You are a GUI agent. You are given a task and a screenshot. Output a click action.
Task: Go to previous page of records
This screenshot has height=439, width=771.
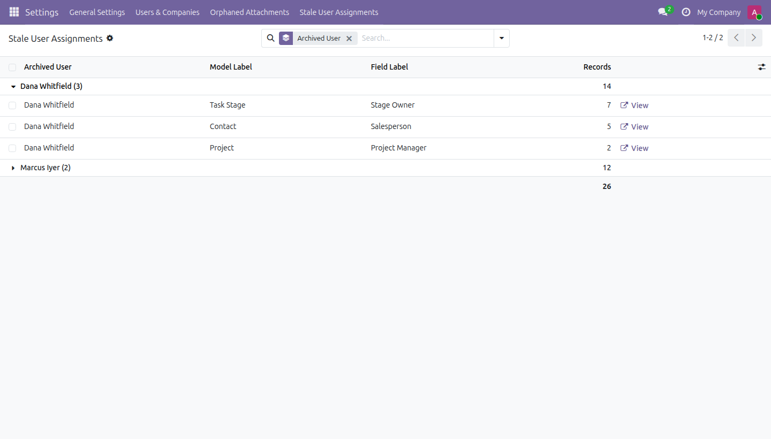click(x=736, y=38)
